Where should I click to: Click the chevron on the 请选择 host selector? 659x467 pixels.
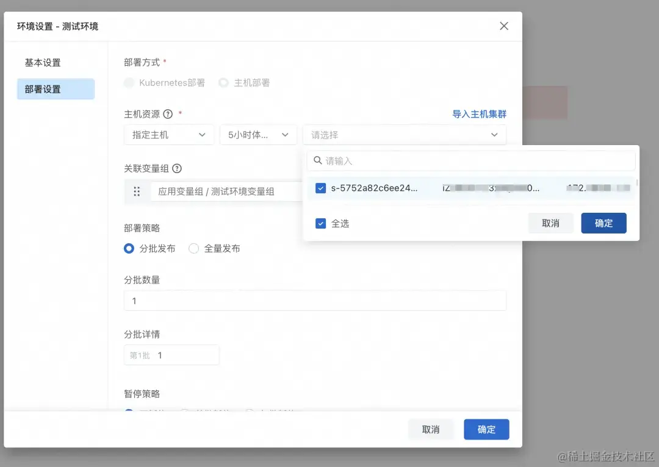[494, 135]
